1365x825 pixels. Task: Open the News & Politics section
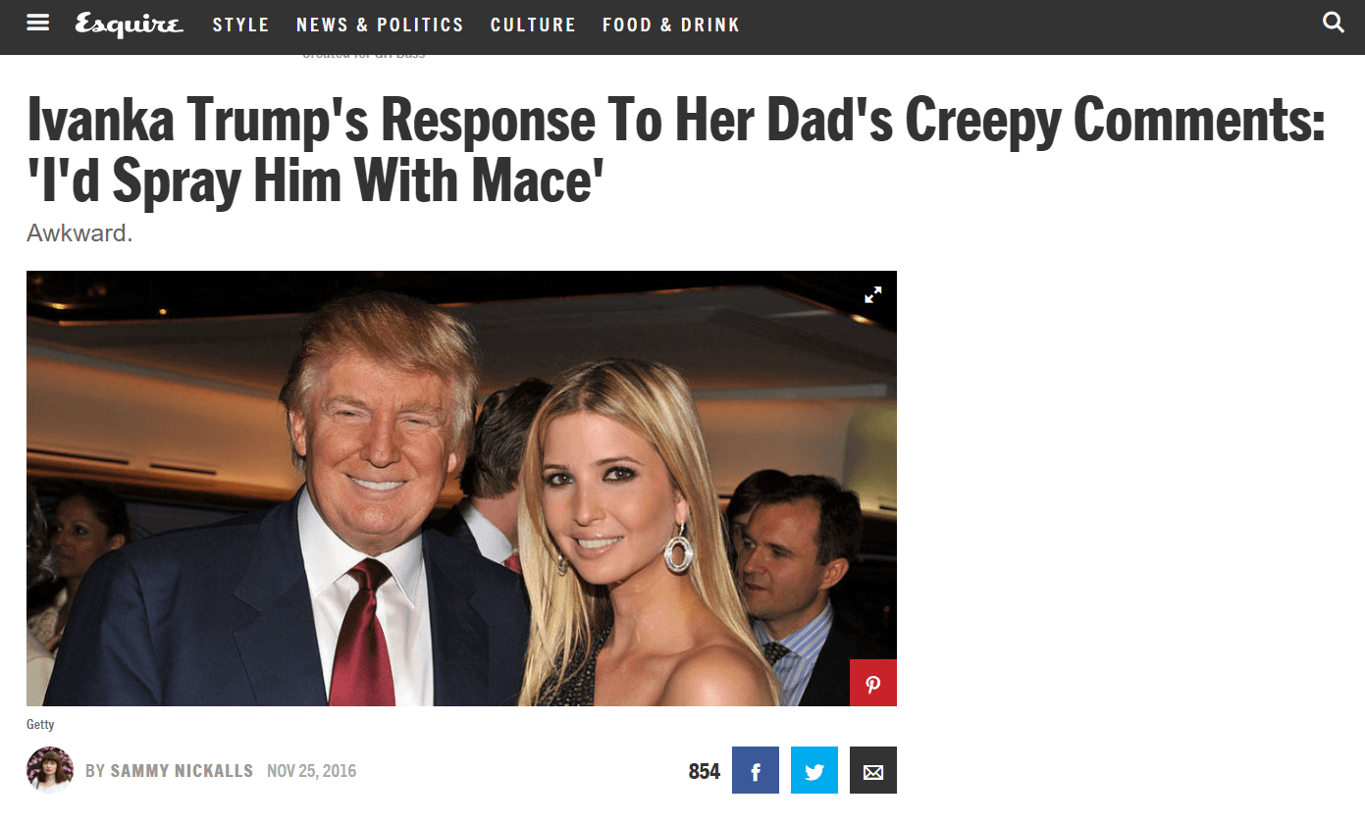tap(380, 25)
